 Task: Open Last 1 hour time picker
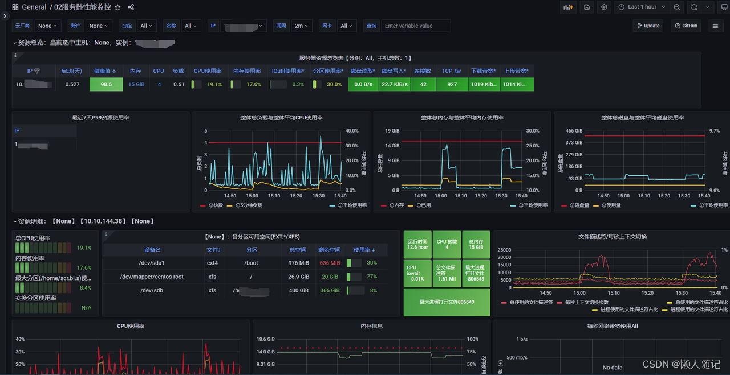pos(642,7)
